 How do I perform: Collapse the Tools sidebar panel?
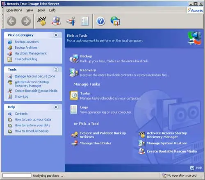pyautogui.click(x=56, y=69)
